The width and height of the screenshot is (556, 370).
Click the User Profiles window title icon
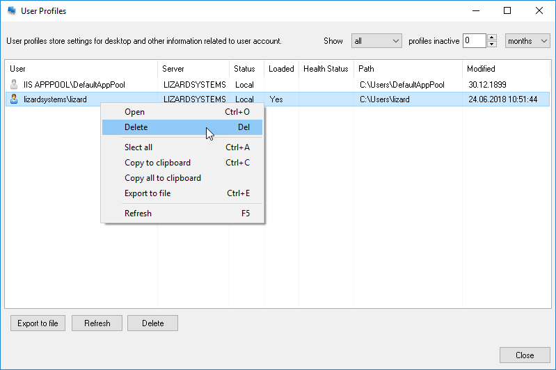12,11
